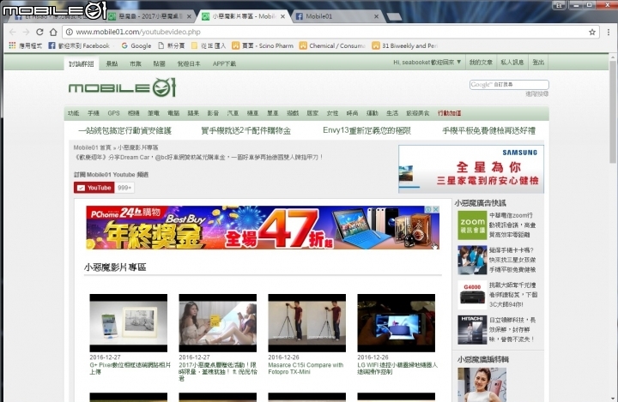This screenshot has width=618, height=402.
Task: Click the page vertical scrollbar thumb
Action: pyautogui.click(x=613, y=112)
